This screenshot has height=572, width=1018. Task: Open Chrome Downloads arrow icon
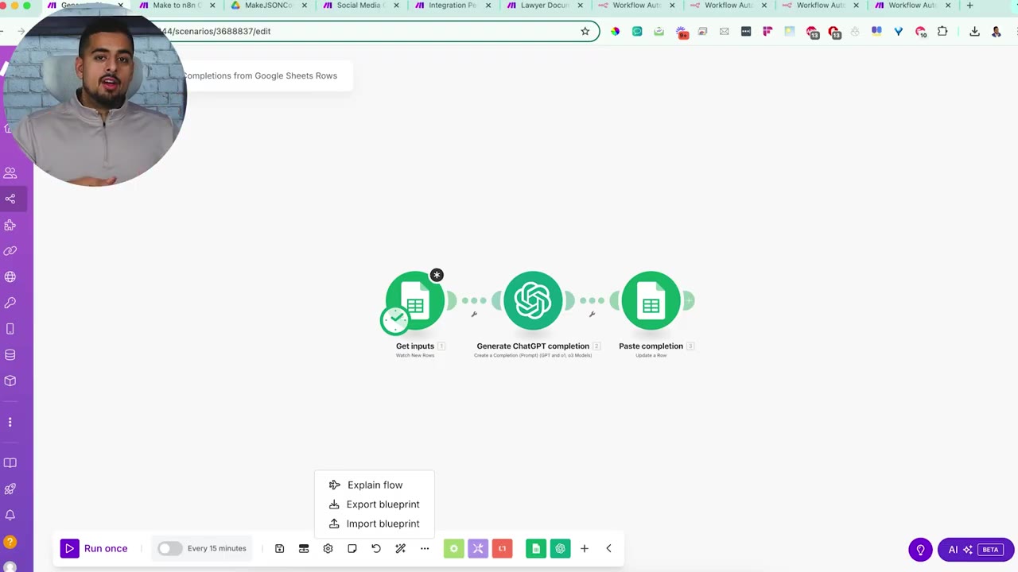click(x=974, y=32)
